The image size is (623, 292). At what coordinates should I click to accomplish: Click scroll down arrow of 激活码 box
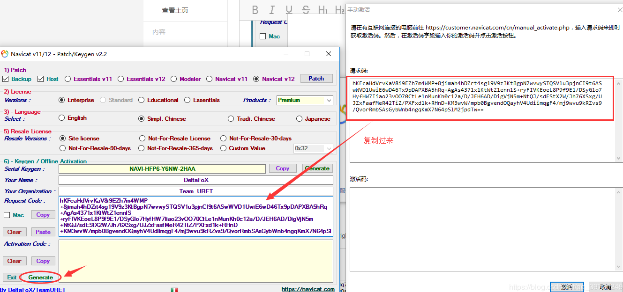[x=619, y=266]
